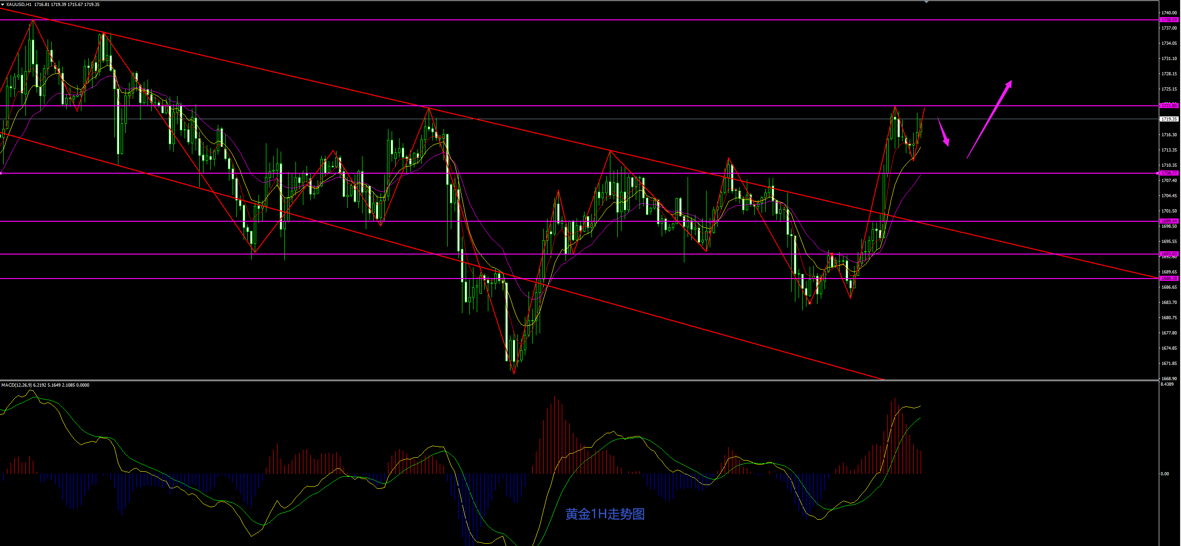The height and width of the screenshot is (546, 1181).
Task: Click the 1699.64 magenta price label
Action: pyautogui.click(x=1169, y=221)
